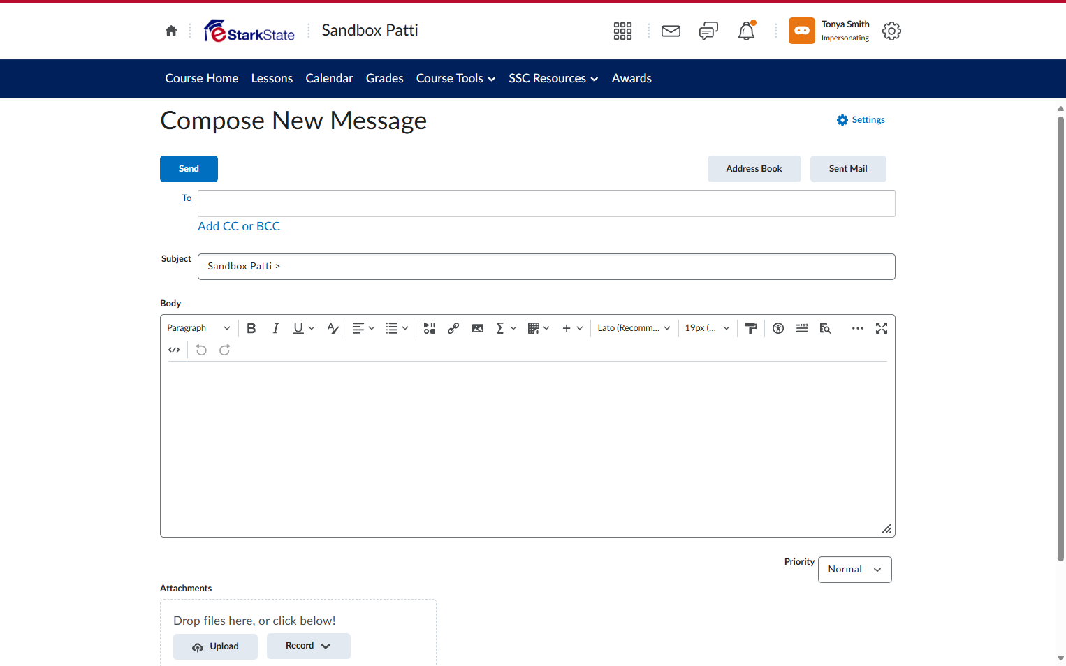View the Sent Mail folder
The image size is (1066, 666).
(848, 169)
